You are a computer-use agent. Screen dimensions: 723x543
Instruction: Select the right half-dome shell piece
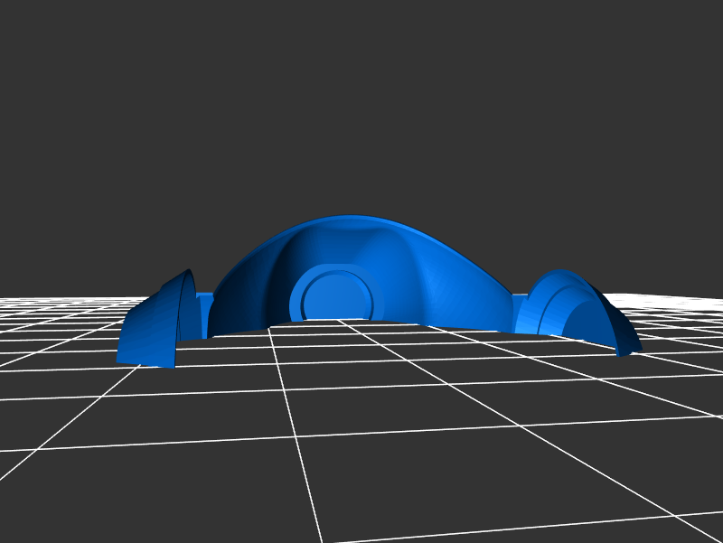578,307
